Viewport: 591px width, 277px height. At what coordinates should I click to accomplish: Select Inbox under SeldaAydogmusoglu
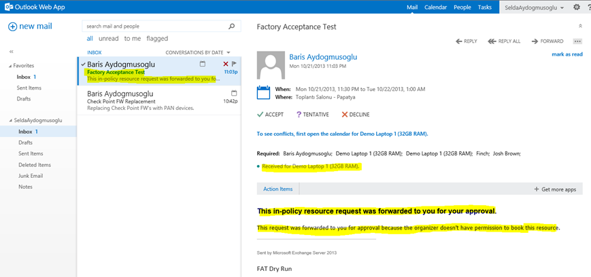pyautogui.click(x=38, y=132)
